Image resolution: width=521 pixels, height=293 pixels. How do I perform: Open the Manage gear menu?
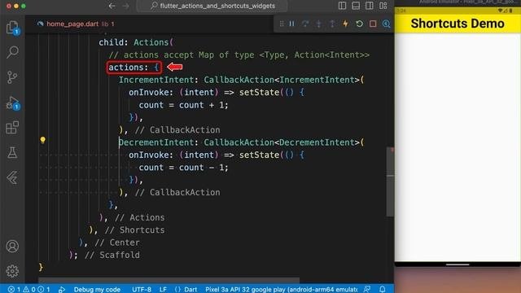point(12,271)
